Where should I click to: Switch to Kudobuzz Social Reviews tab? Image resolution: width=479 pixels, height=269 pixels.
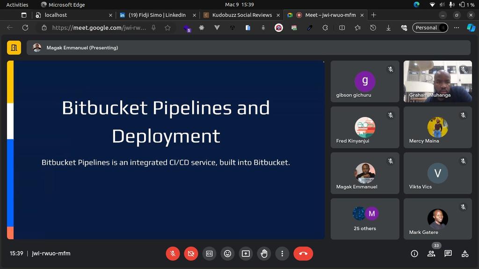(242, 15)
